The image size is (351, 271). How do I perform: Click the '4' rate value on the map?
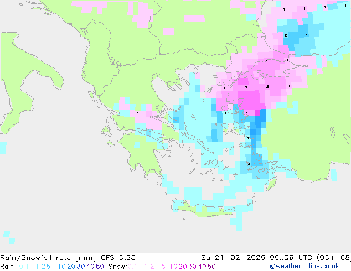pos(247,113)
